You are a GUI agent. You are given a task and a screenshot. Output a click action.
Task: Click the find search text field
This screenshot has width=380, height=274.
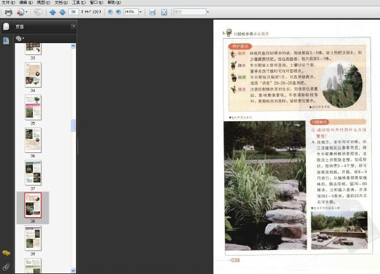190,11
